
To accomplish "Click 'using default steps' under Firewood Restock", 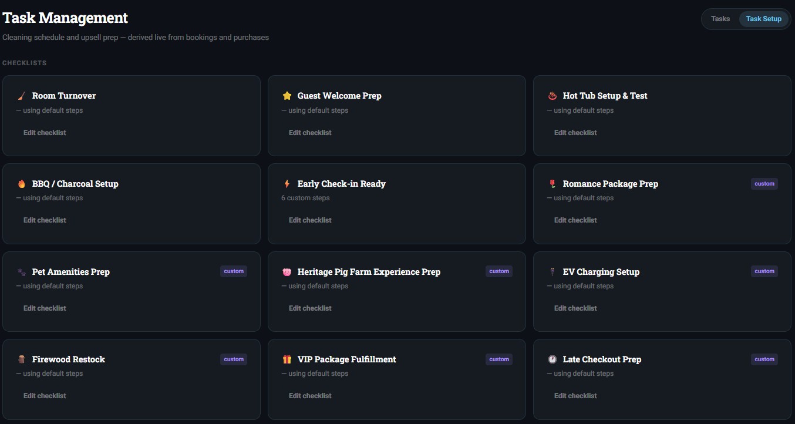I will (x=49, y=373).
